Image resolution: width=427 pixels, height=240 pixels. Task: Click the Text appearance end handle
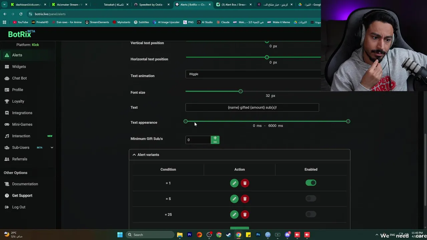pyautogui.click(x=348, y=121)
